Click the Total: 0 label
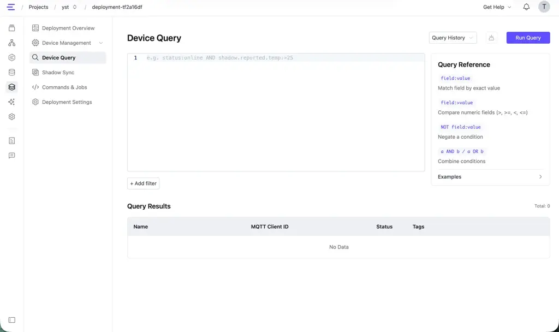The height and width of the screenshot is (332, 559). (x=542, y=206)
